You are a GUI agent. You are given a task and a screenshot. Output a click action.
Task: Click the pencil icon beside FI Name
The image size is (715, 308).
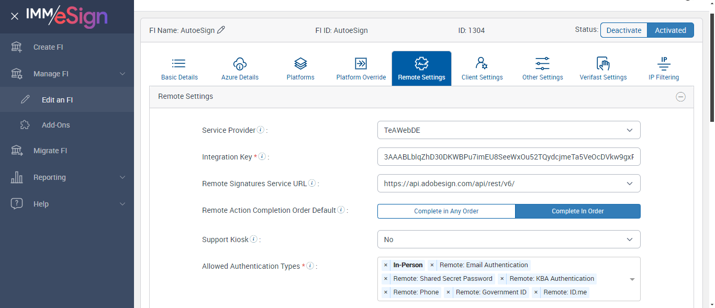[x=221, y=30]
